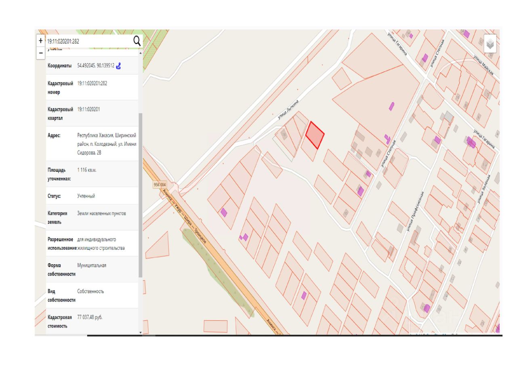The width and height of the screenshot is (517, 366).
Task: Click the cadastral cost '77 037,48 руб.'
Action: tap(90, 317)
